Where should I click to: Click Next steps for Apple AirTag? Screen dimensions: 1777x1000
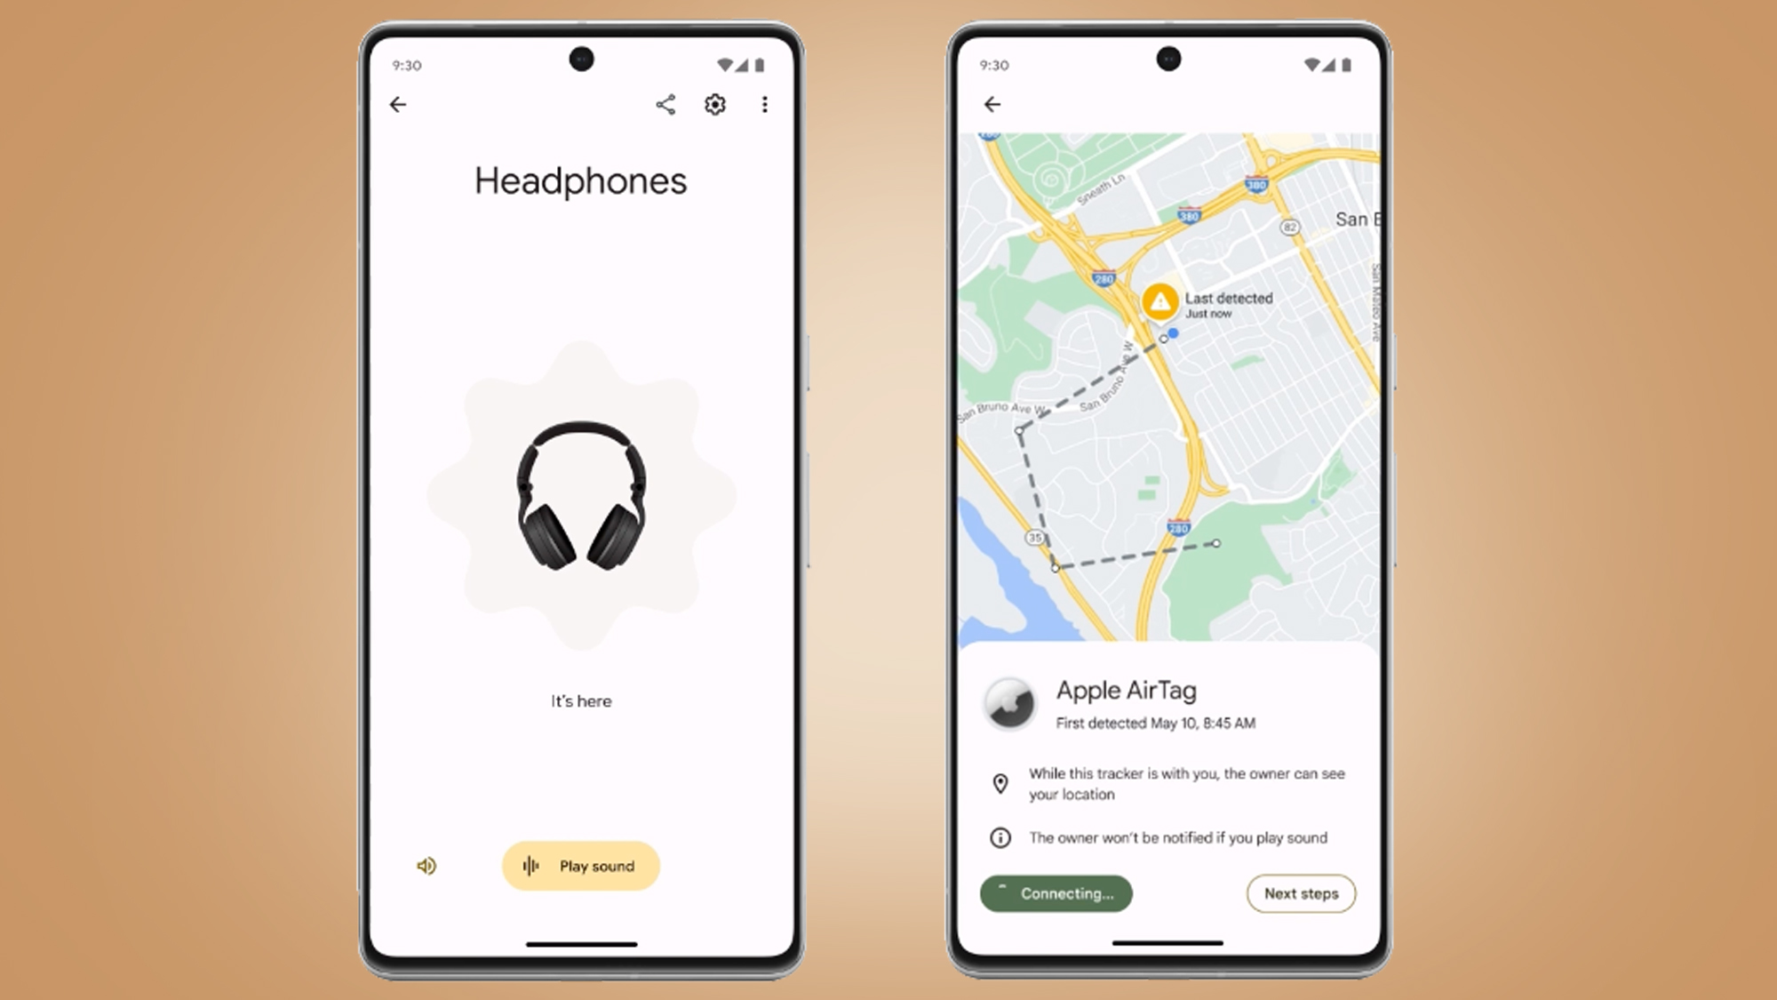point(1301,892)
